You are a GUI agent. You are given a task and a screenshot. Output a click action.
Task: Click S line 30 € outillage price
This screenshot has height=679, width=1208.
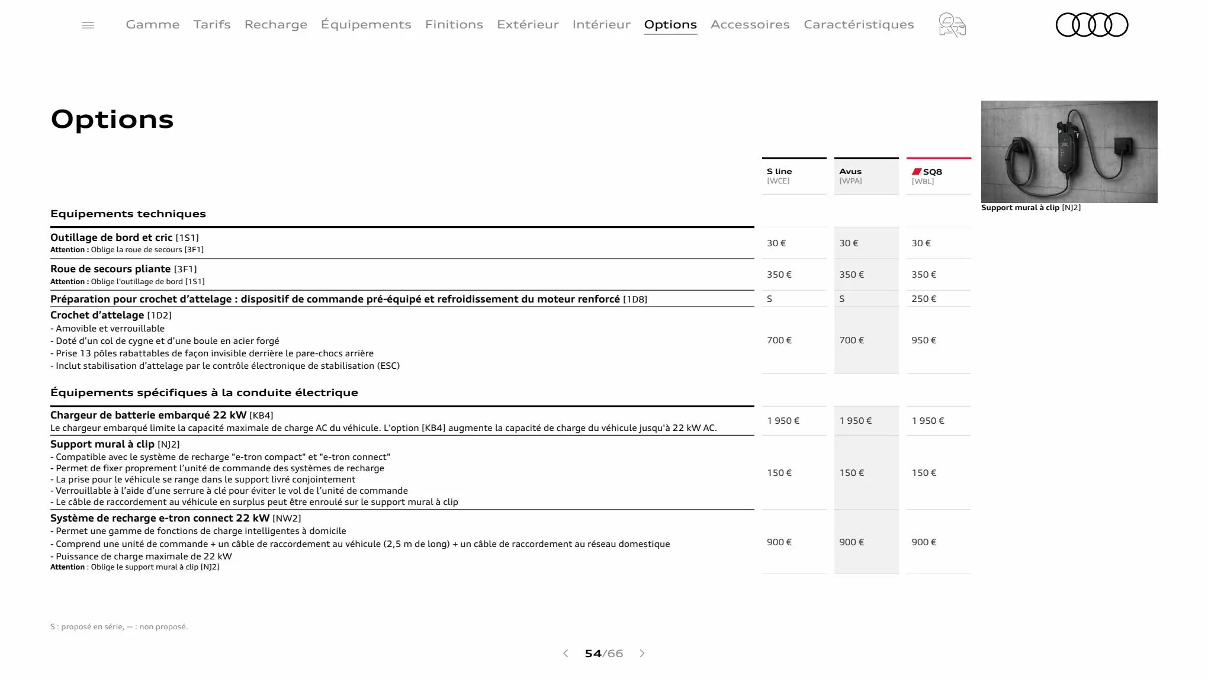(776, 243)
